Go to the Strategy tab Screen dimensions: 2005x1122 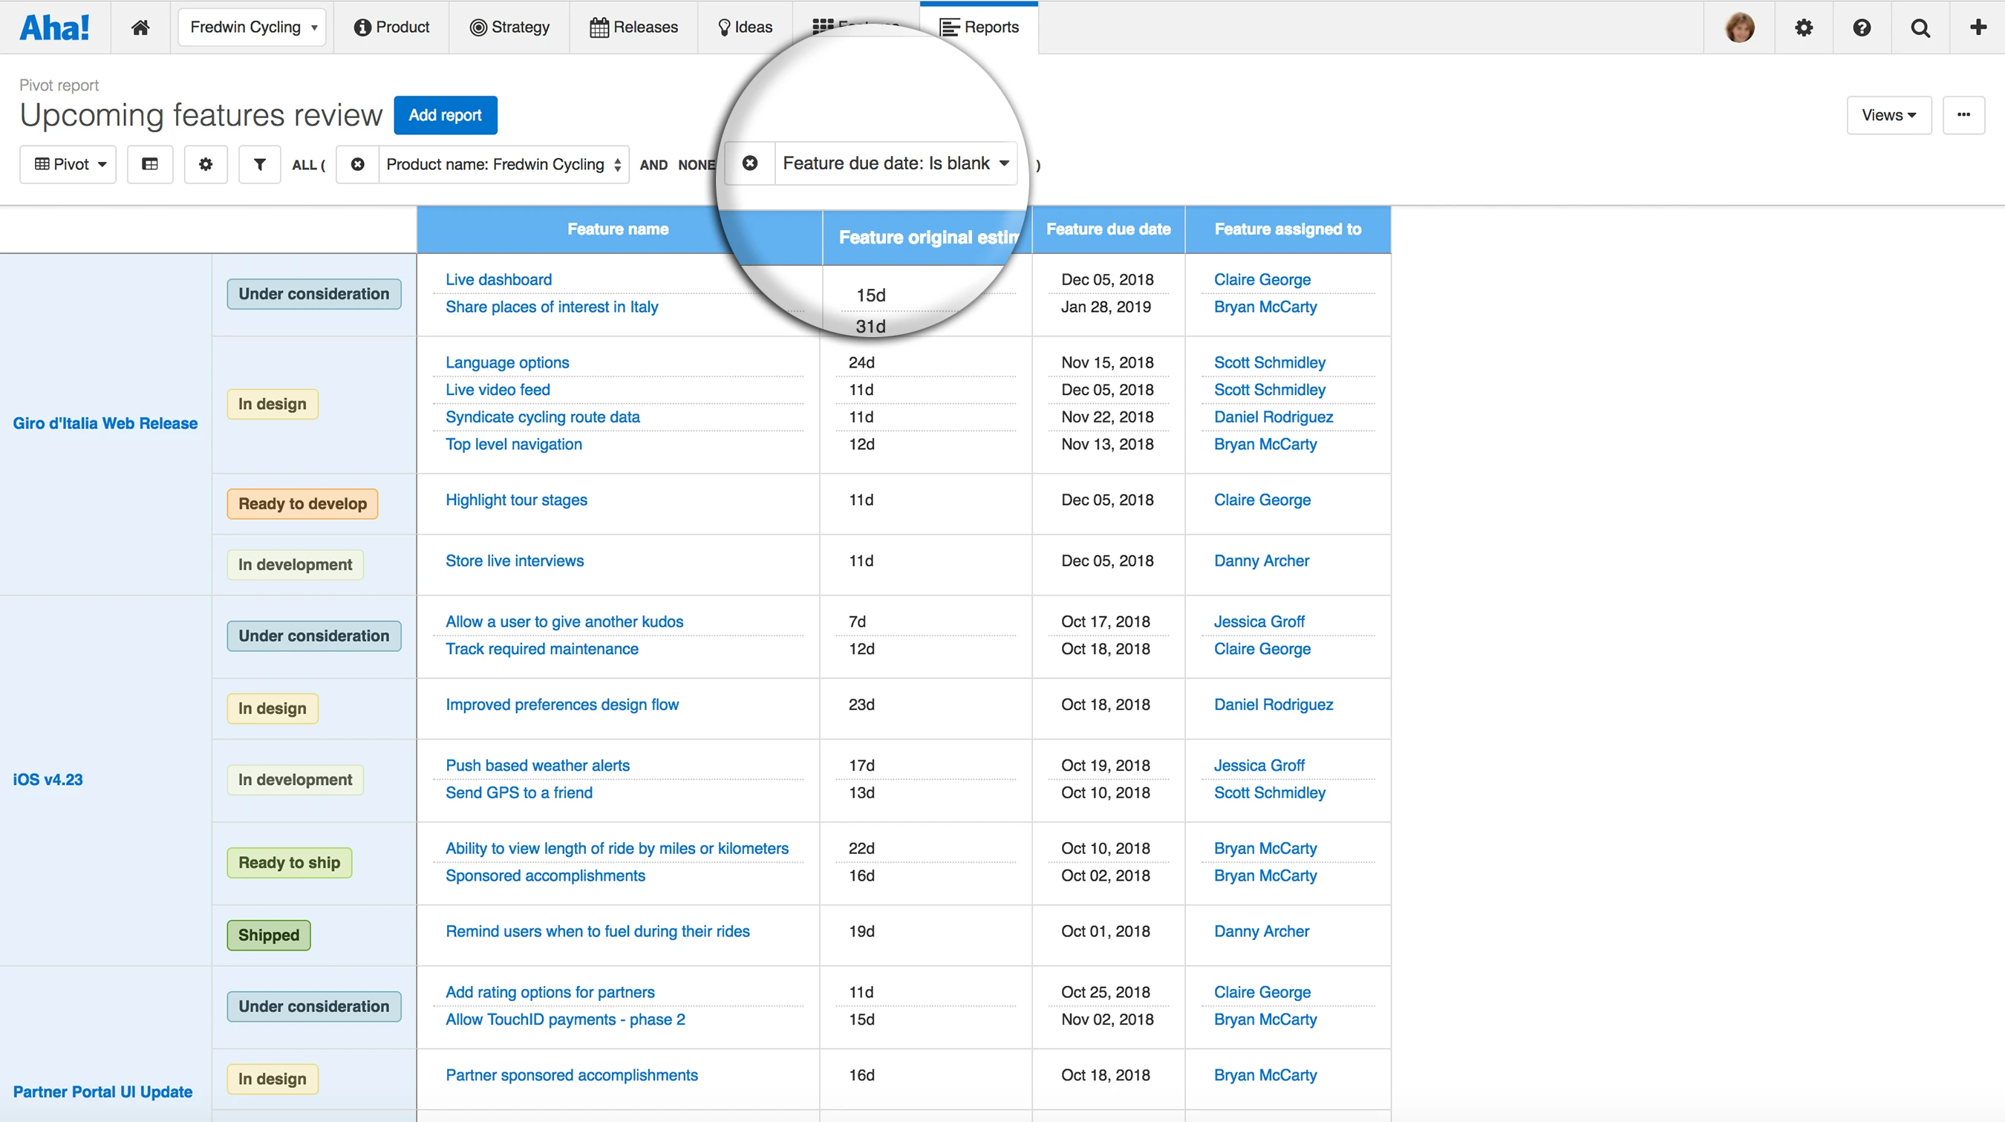[510, 27]
